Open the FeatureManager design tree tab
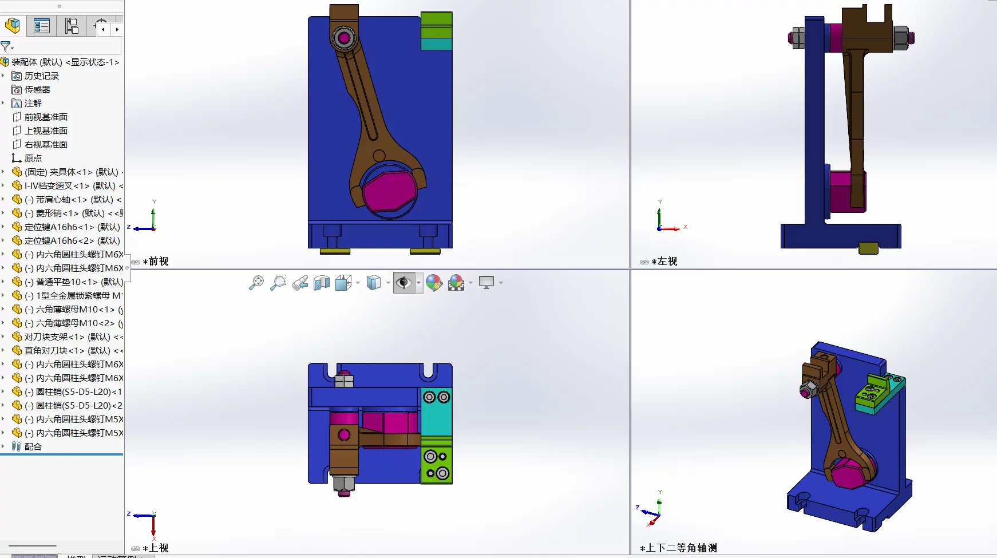This screenshot has height=558, width=997. [x=13, y=26]
